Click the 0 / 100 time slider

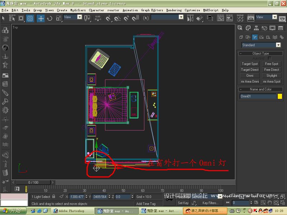(33, 182)
